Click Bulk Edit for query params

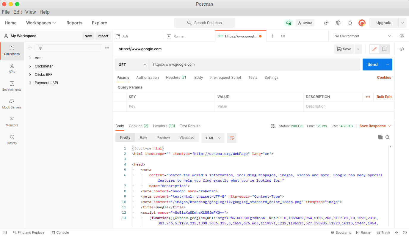pos(384,97)
